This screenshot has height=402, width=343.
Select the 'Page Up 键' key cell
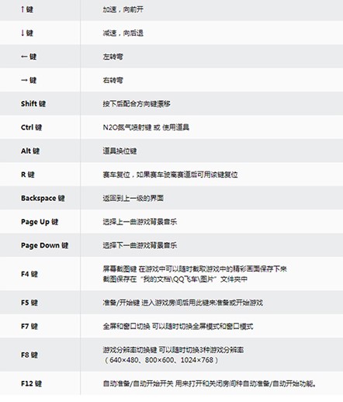(x=40, y=222)
